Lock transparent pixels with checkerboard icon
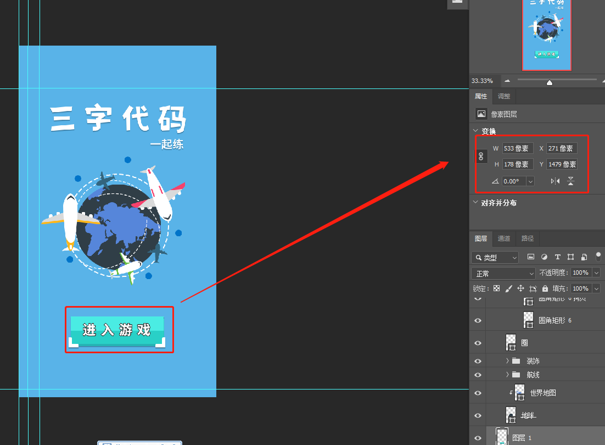The image size is (605, 445). click(x=497, y=288)
